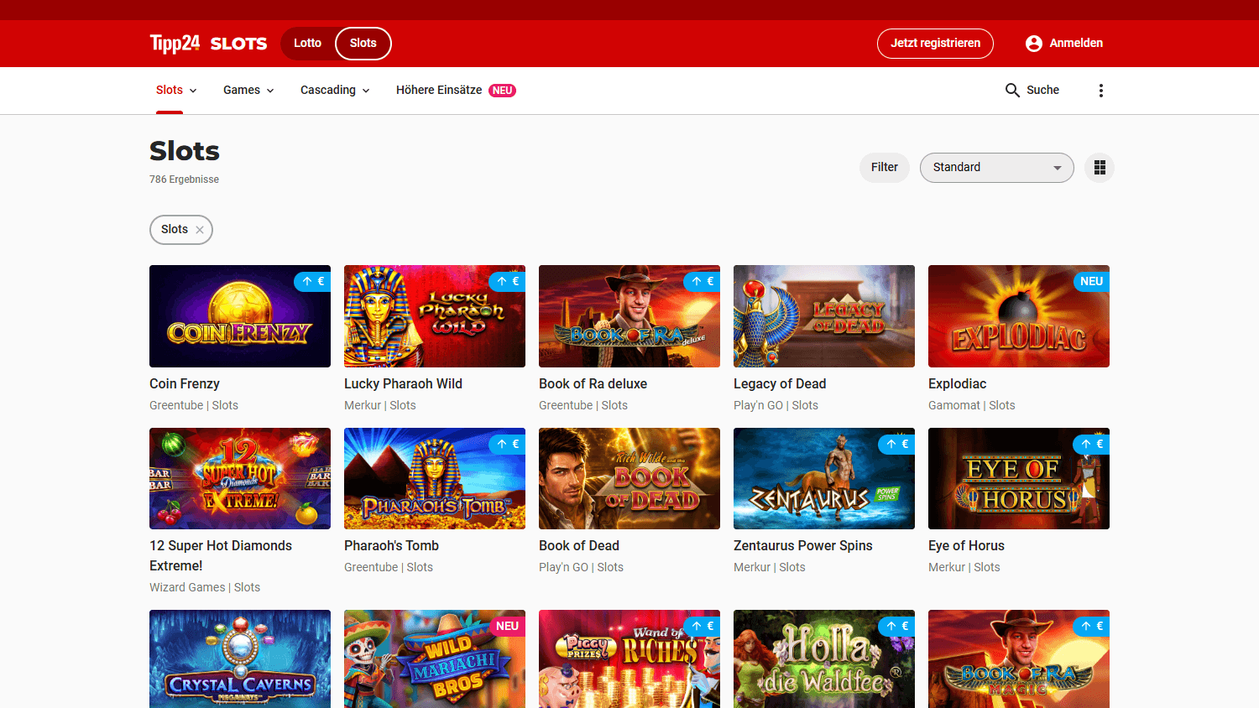
Task: Open the Legacy of Dead thumbnail
Action: click(x=824, y=316)
